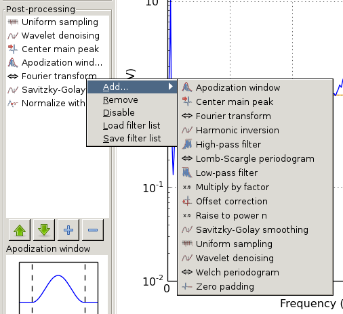Click the Low-pass filter icon in the submenu
The width and height of the screenshot is (343, 314).
[187, 173]
